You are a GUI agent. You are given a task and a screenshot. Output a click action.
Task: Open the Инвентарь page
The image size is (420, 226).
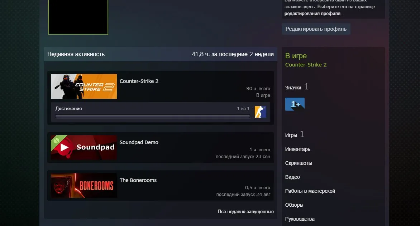tap(297, 149)
